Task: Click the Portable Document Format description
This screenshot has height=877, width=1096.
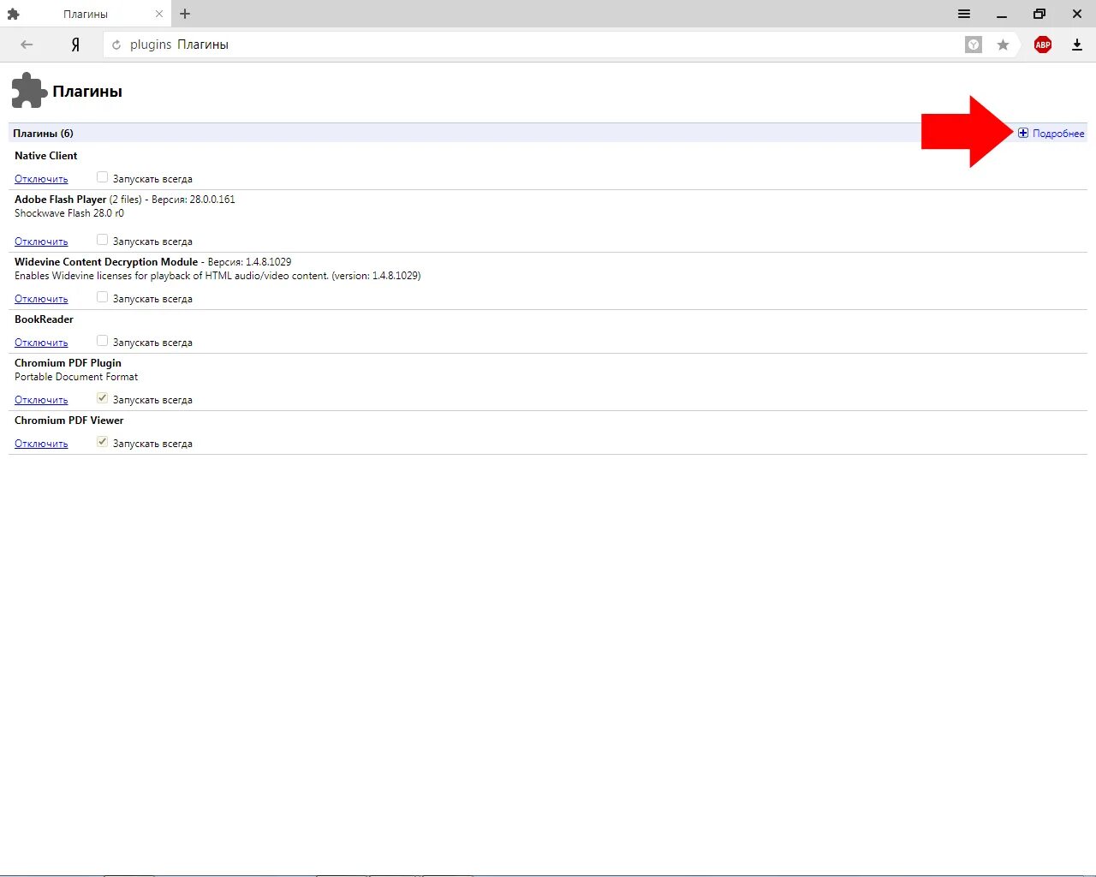Action: [x=76, y=377]
